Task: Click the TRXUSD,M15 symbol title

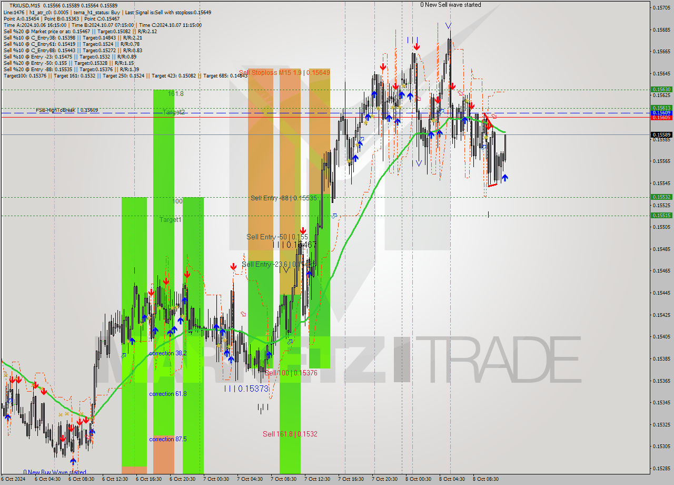Action: (x=25, y=5)
